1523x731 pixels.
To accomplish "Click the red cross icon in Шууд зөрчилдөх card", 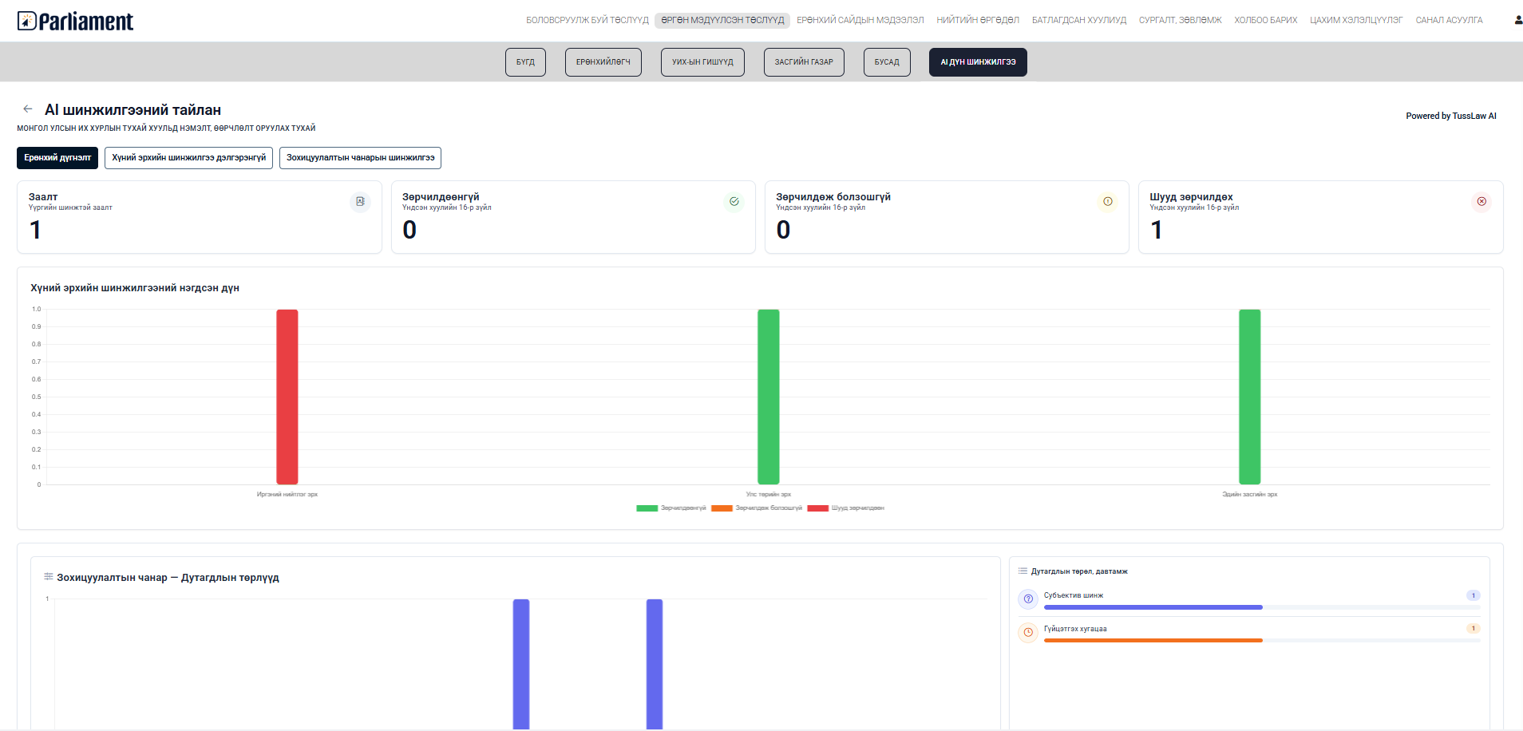I will (x=1481, y=202).
